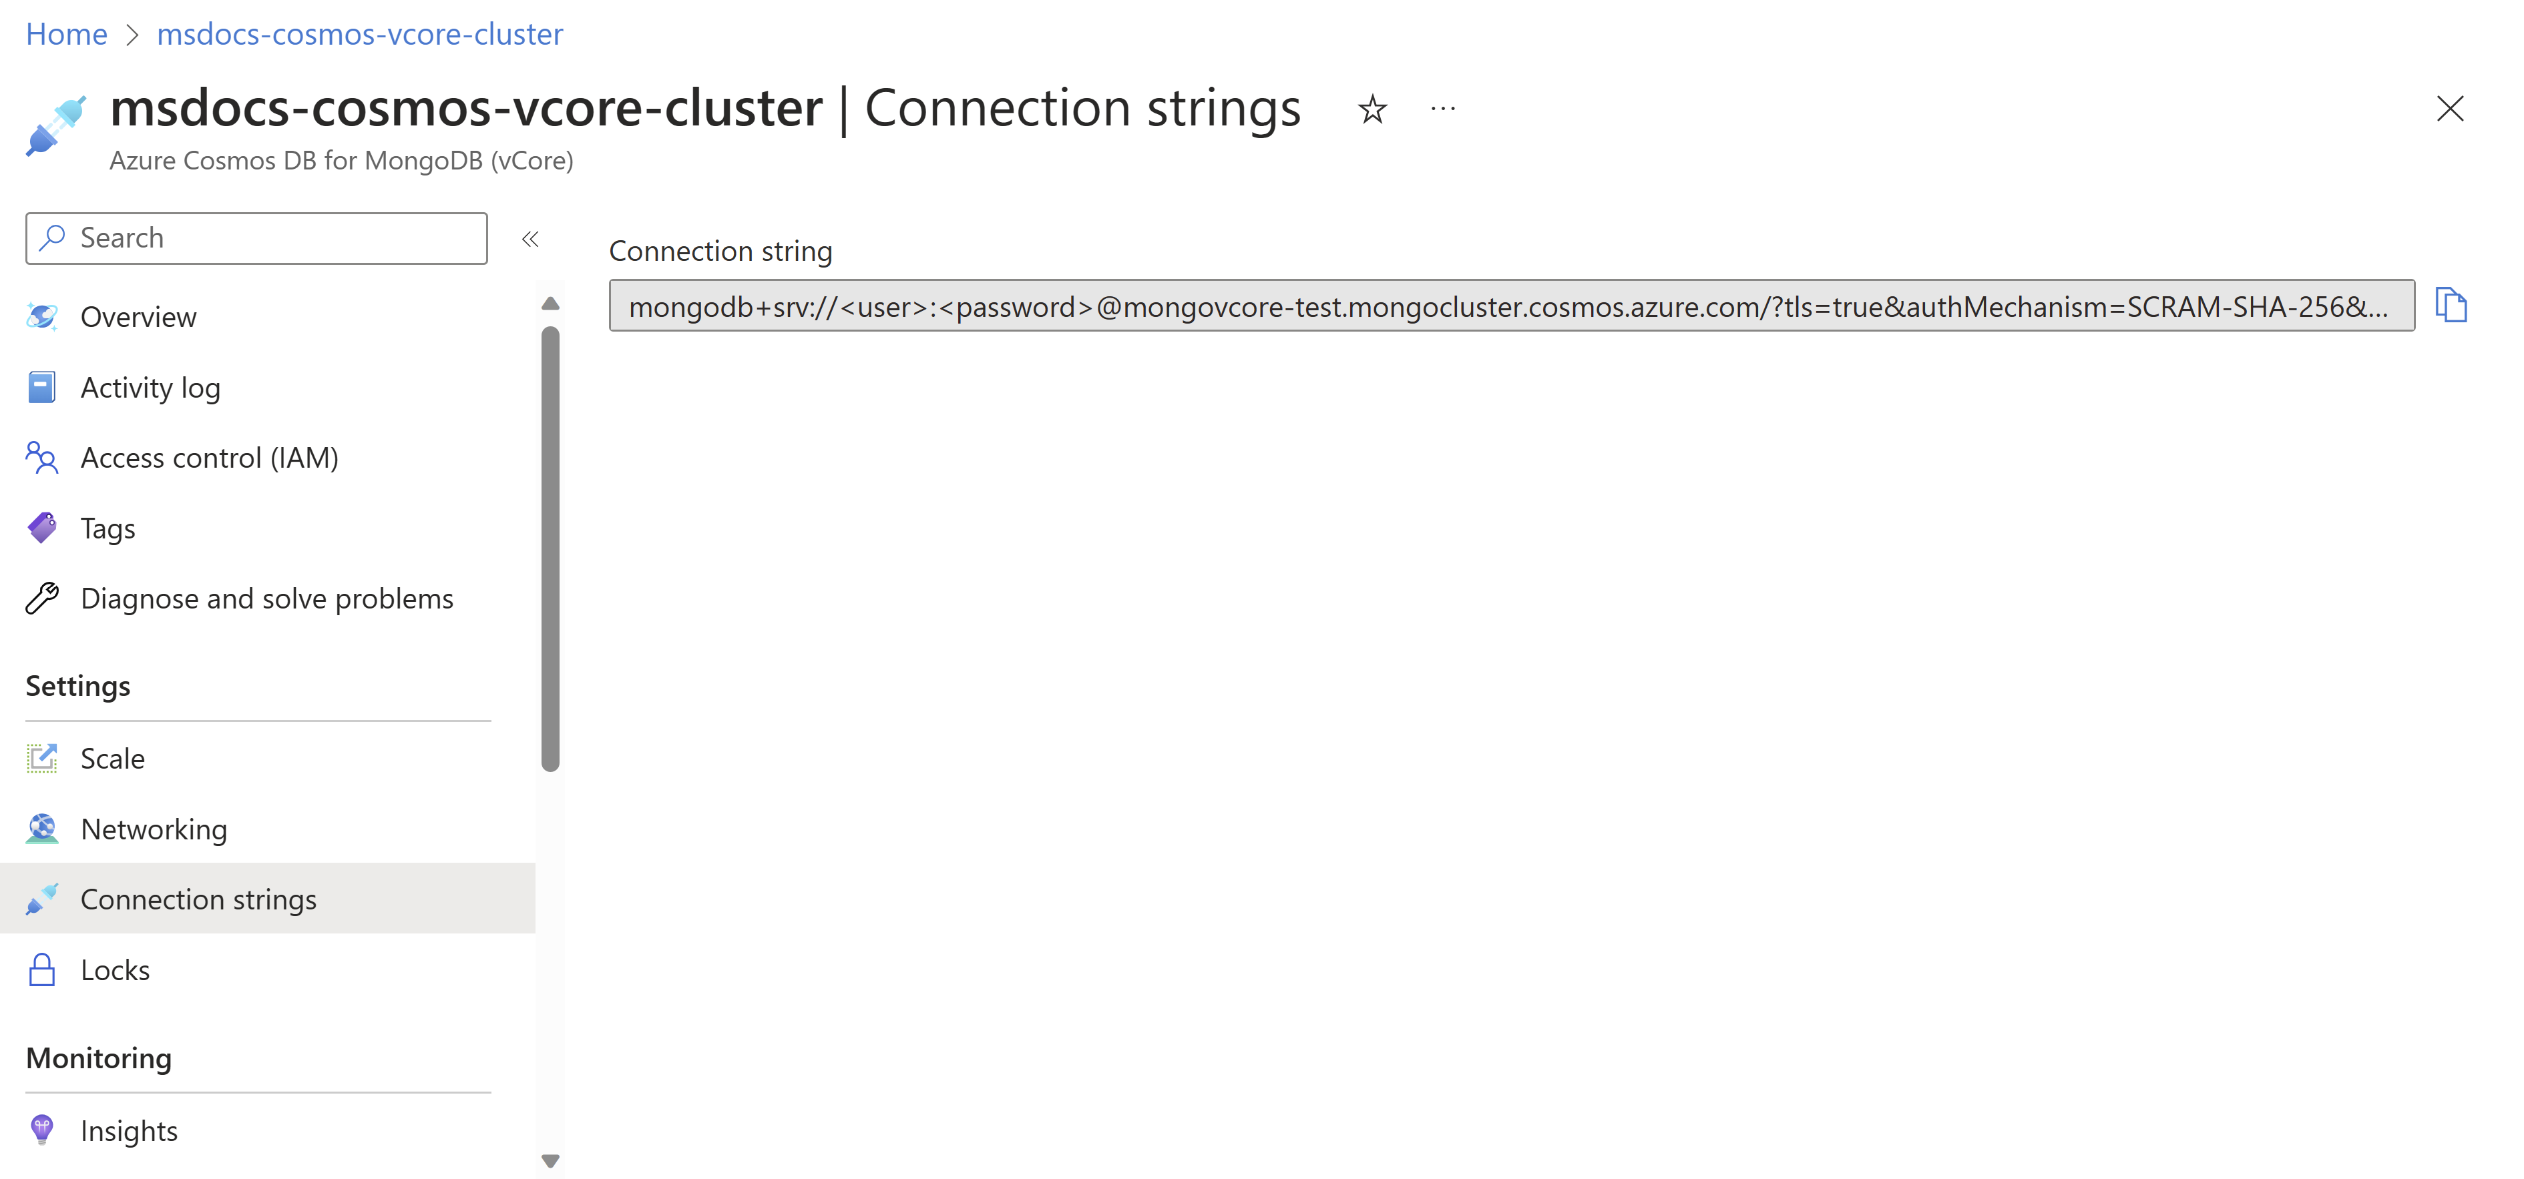The image size is (2524, 1179).
Task: Select the Tags icon
Action: point(41,527)
